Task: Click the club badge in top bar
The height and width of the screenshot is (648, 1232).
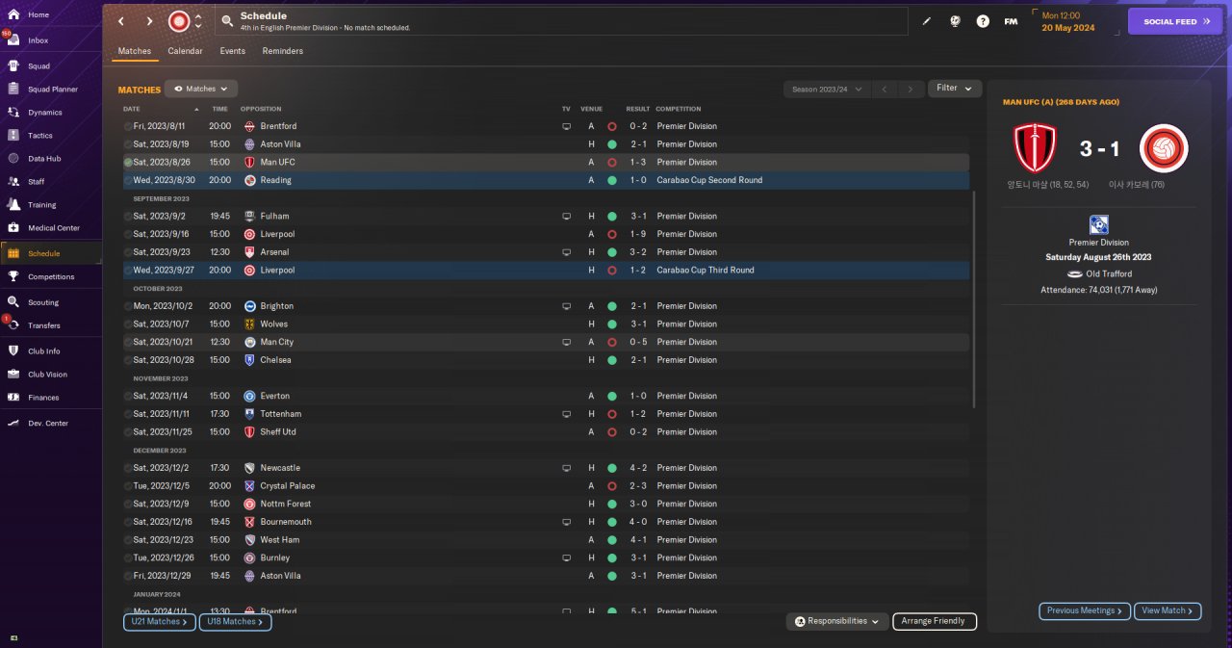Action: 179,21
